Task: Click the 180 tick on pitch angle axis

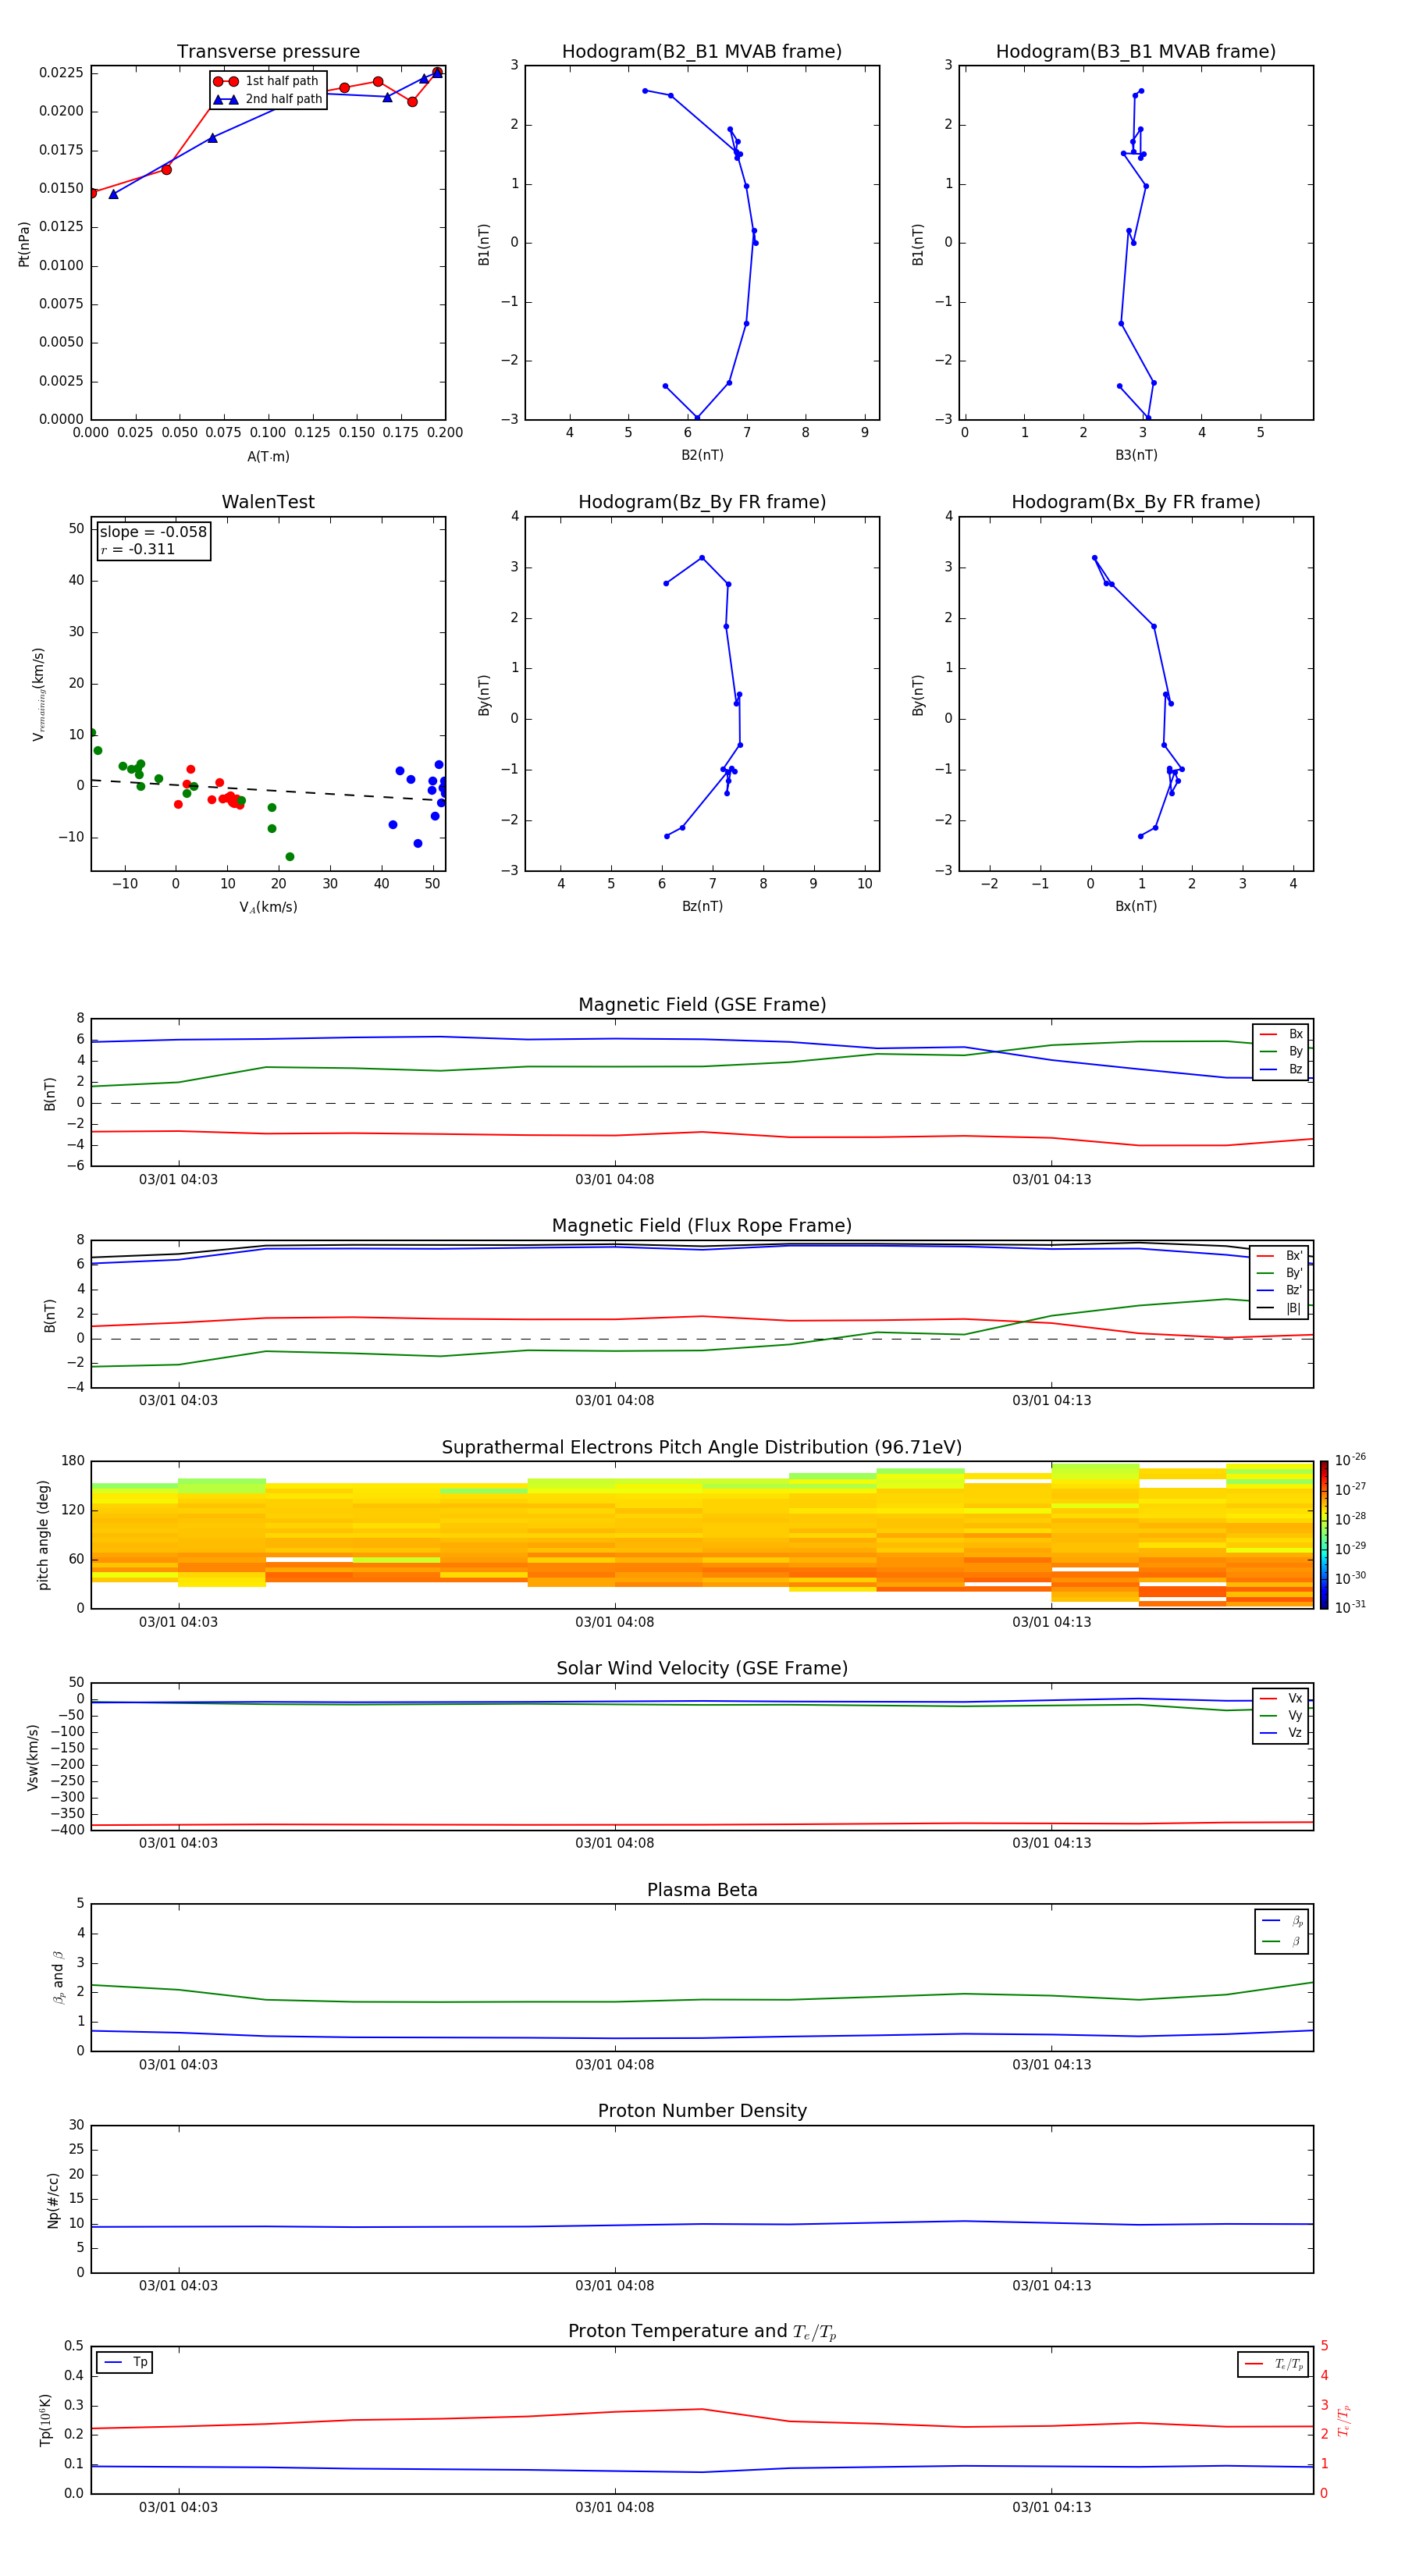Action: pos(73,1461)
